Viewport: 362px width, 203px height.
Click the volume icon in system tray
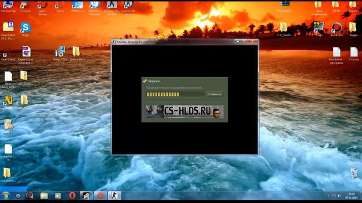(x=339, y=196)
